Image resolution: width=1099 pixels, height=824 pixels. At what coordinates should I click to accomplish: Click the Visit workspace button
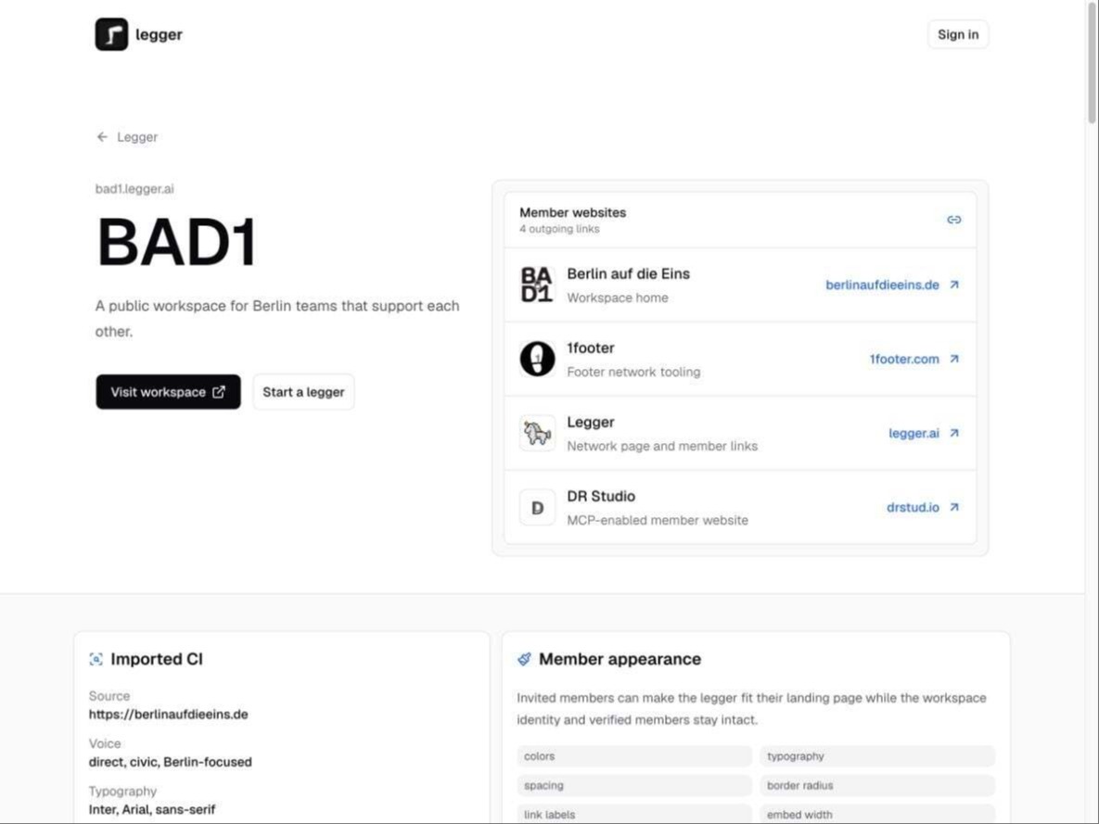click(x=168, y=392)
